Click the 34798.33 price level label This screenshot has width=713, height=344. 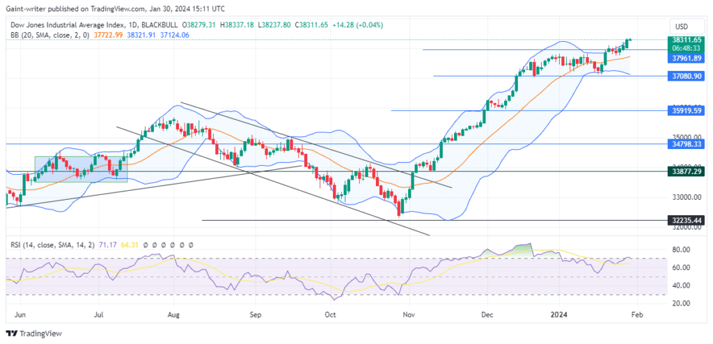tap(686, 143)
